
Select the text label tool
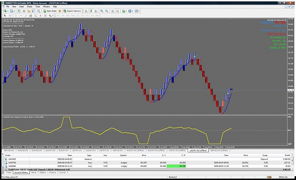45,16
